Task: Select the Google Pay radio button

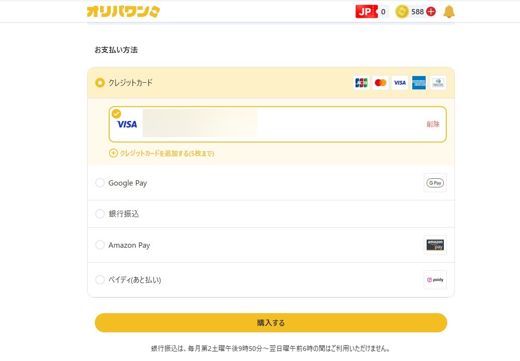Action: tap(100, 183)
